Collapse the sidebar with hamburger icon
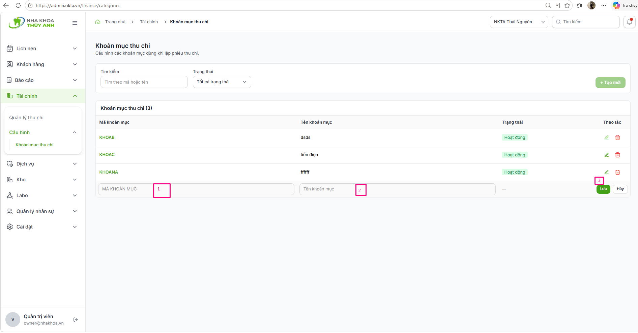Image resolution: width=638 pixels, height=333 pixels. tap(75, 23)
